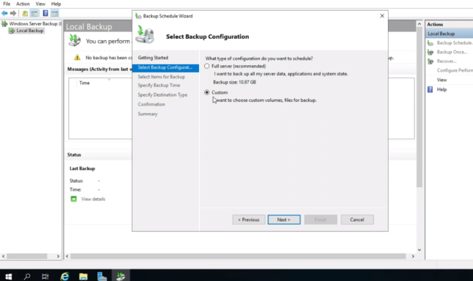Click the Back arrow in the toolbar
Image resolution: width=473 pixels, height=281 pixels.
[5, 13]
